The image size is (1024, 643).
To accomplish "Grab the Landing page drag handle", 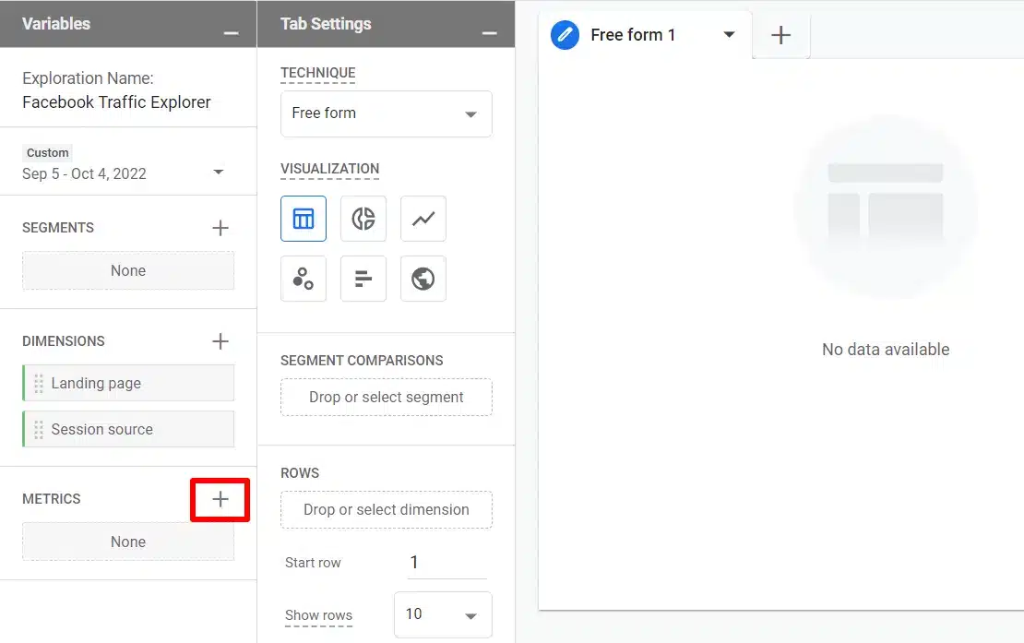I will 39,383.
